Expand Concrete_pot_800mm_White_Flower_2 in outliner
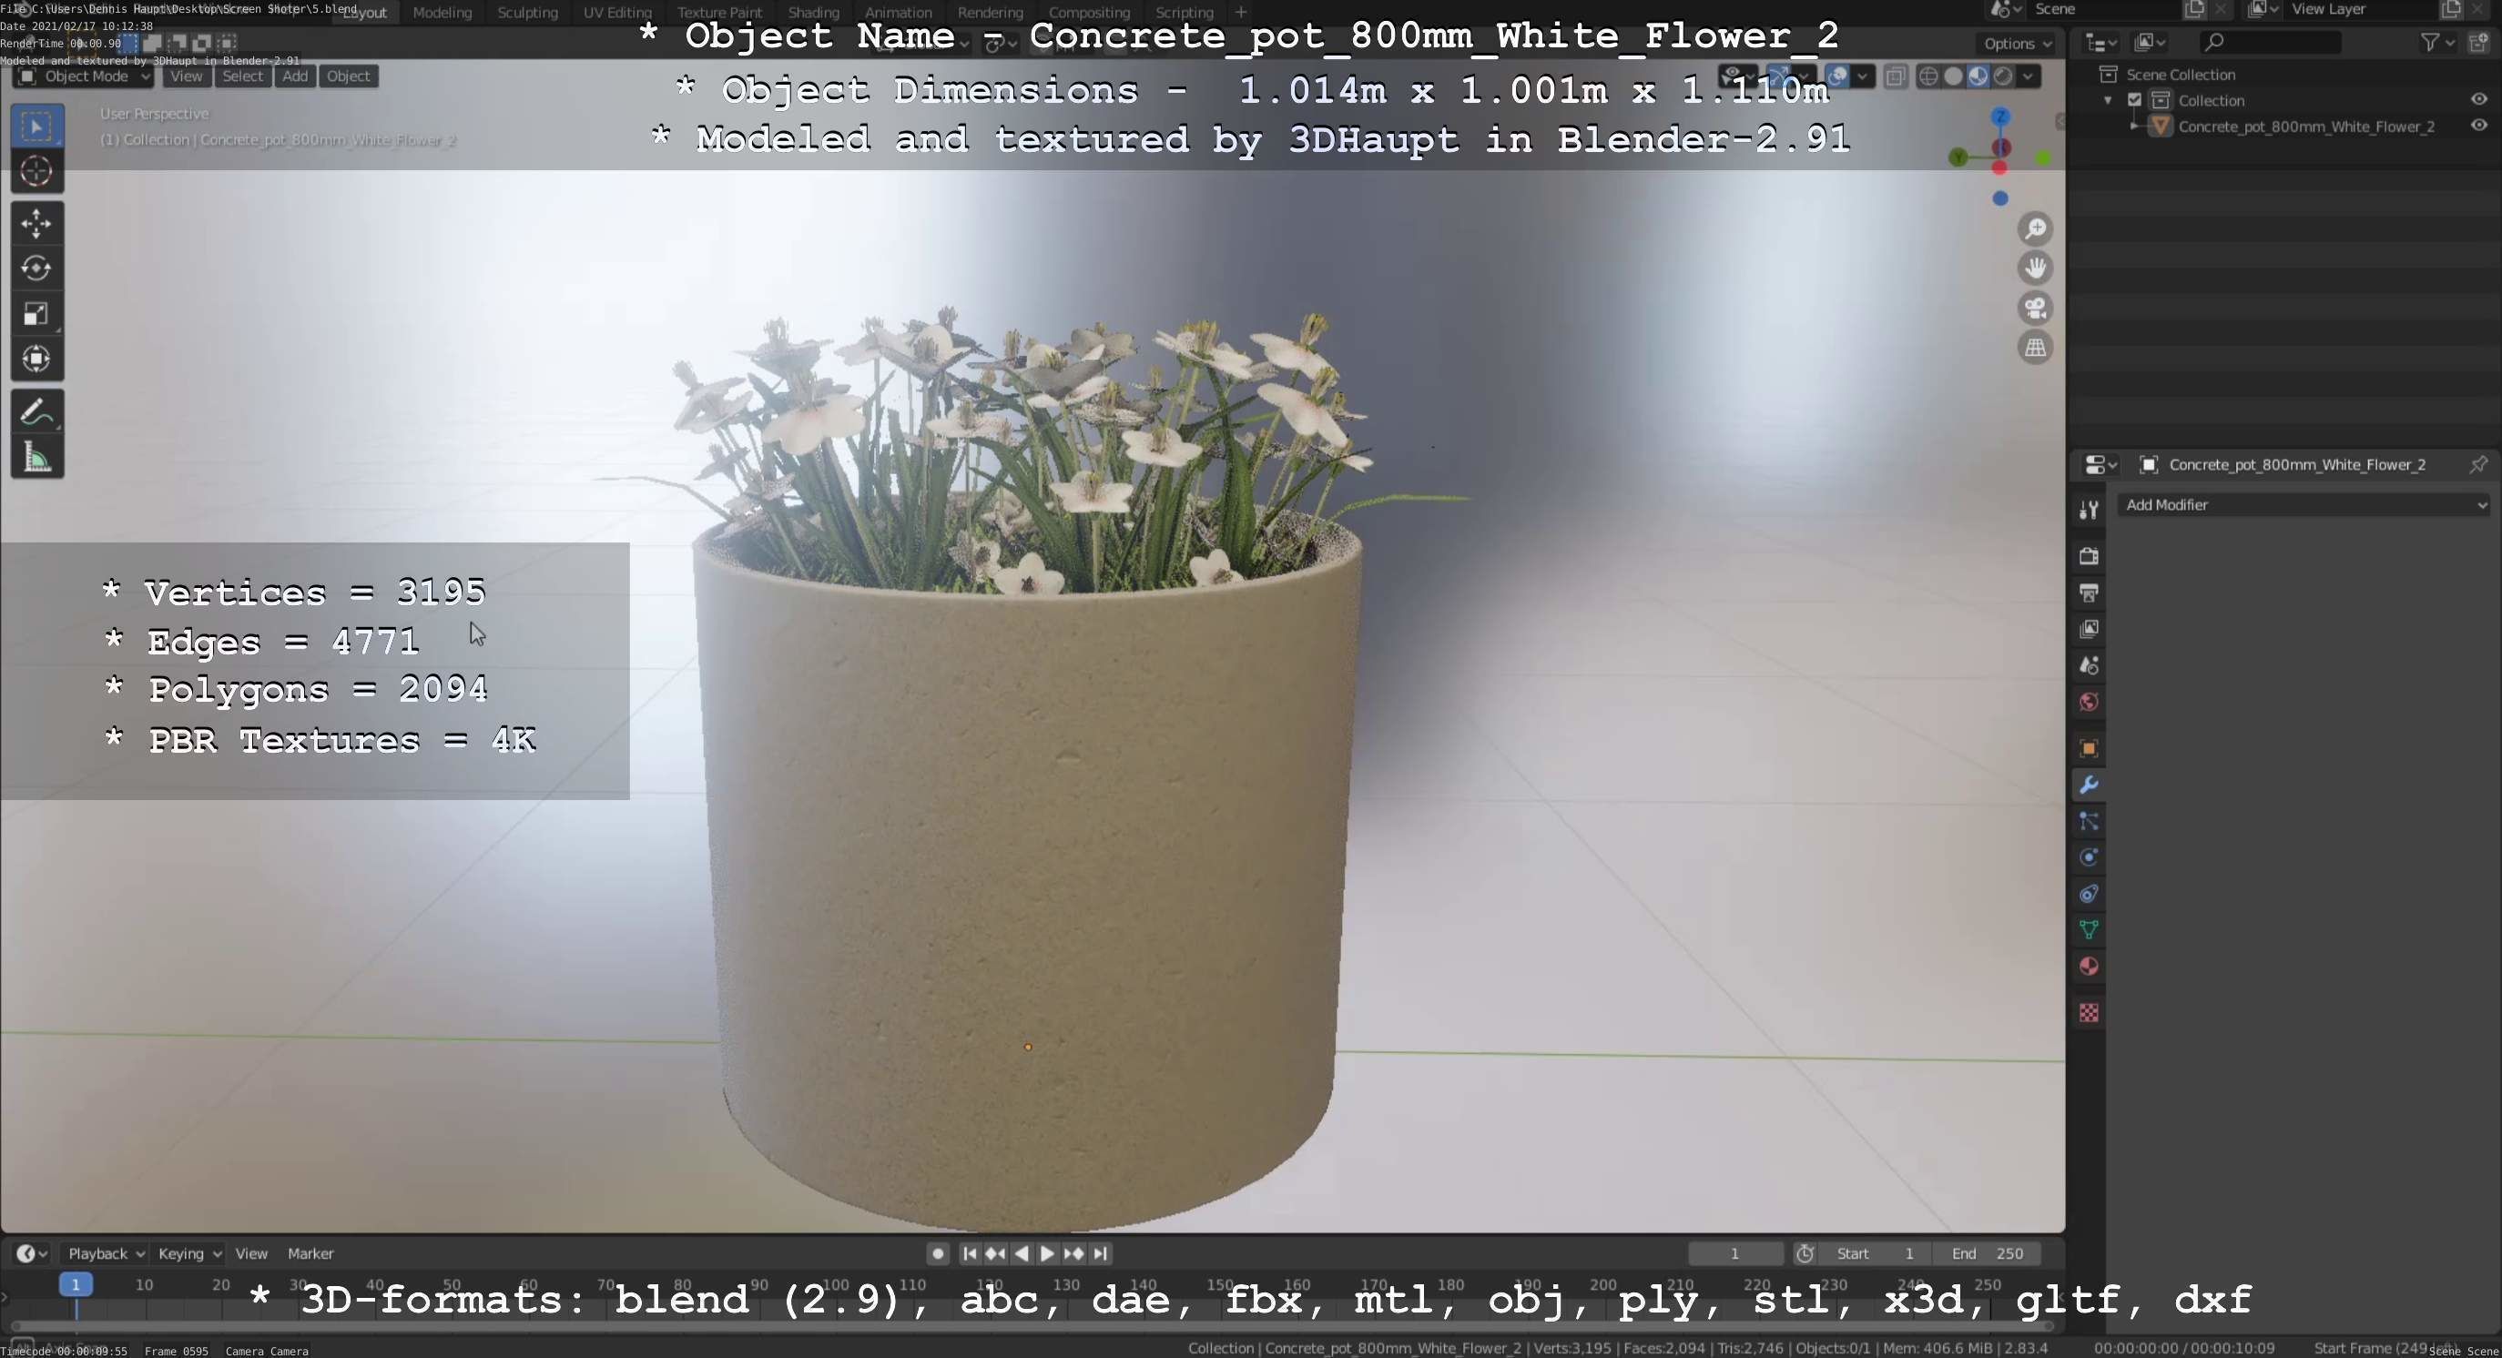2502x1358 pixels. [2134, 127]
